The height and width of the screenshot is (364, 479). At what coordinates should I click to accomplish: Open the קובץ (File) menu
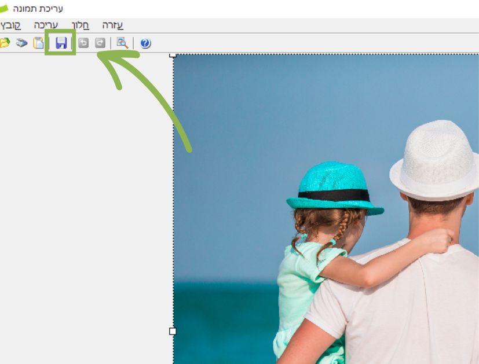[x=10, y=25]
